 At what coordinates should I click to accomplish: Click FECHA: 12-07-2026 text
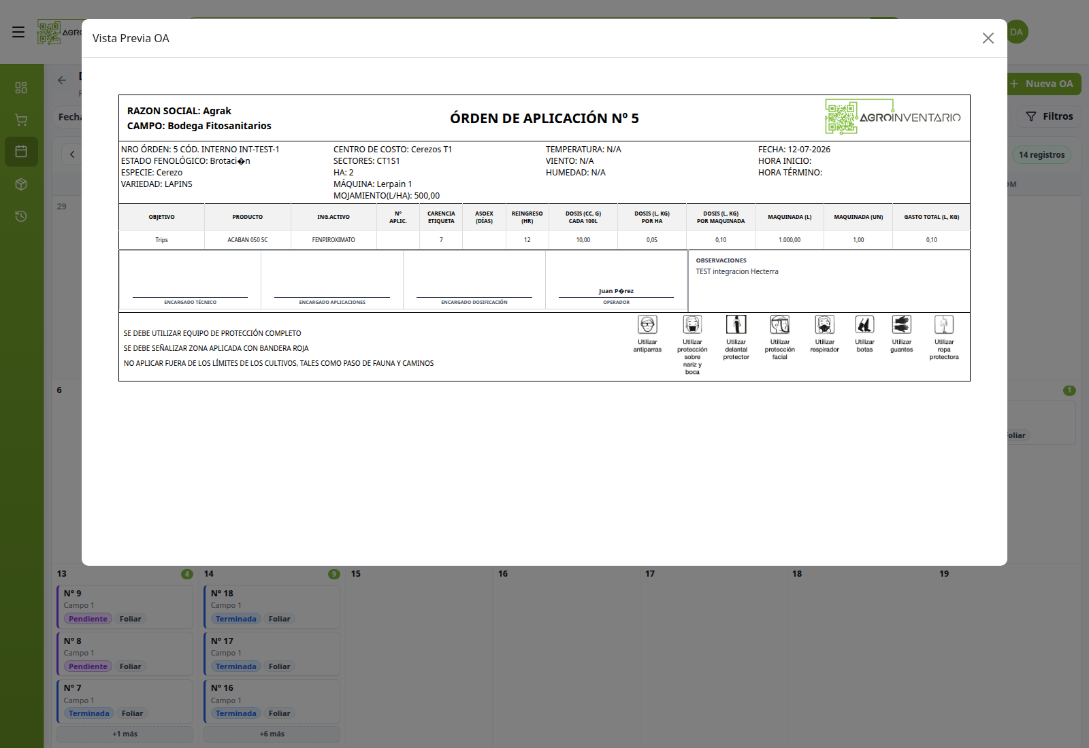coord(794,150)
